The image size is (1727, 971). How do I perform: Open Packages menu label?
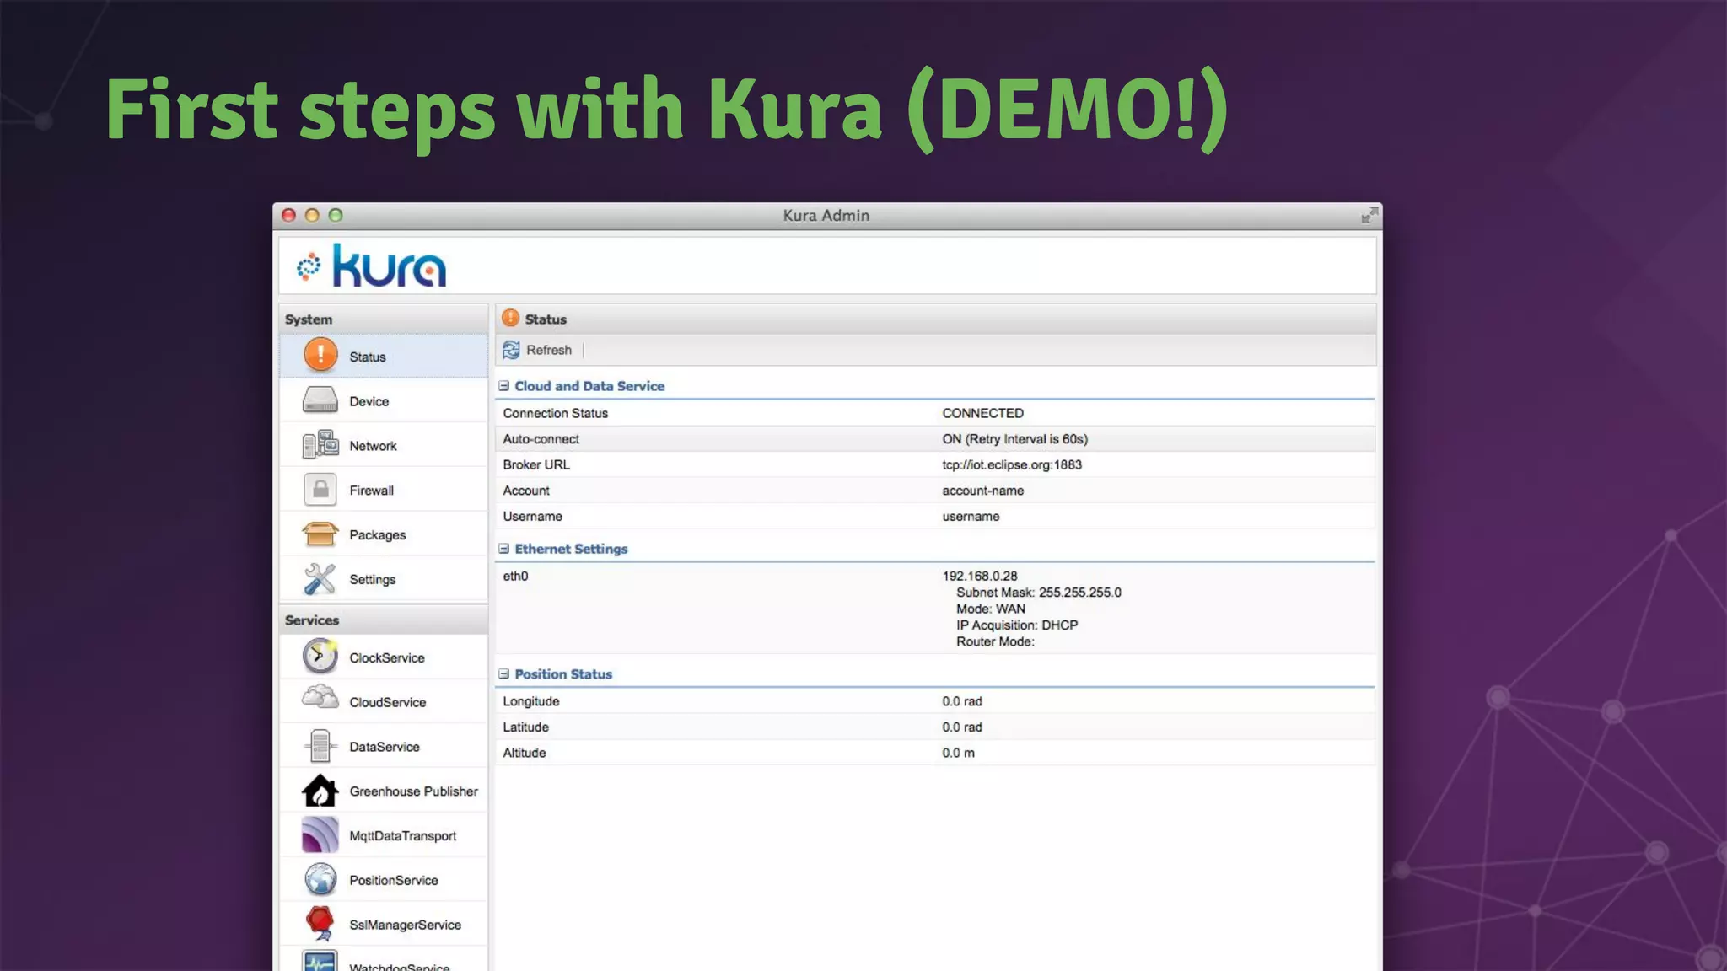click(x=378, y=535)
